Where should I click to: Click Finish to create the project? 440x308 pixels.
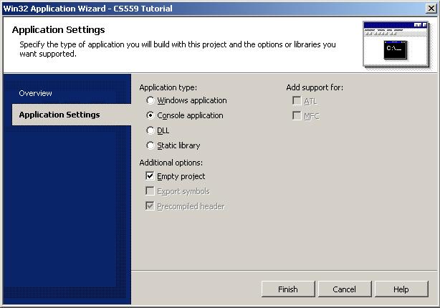(288, 289)
